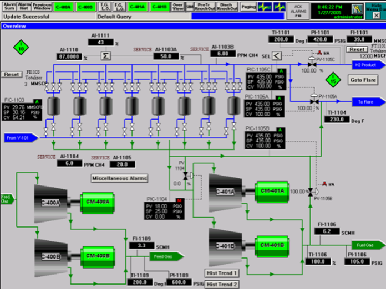This screenshot has width=386, height=289.
Task: Open the Over View display
Action: click(177, 7)
